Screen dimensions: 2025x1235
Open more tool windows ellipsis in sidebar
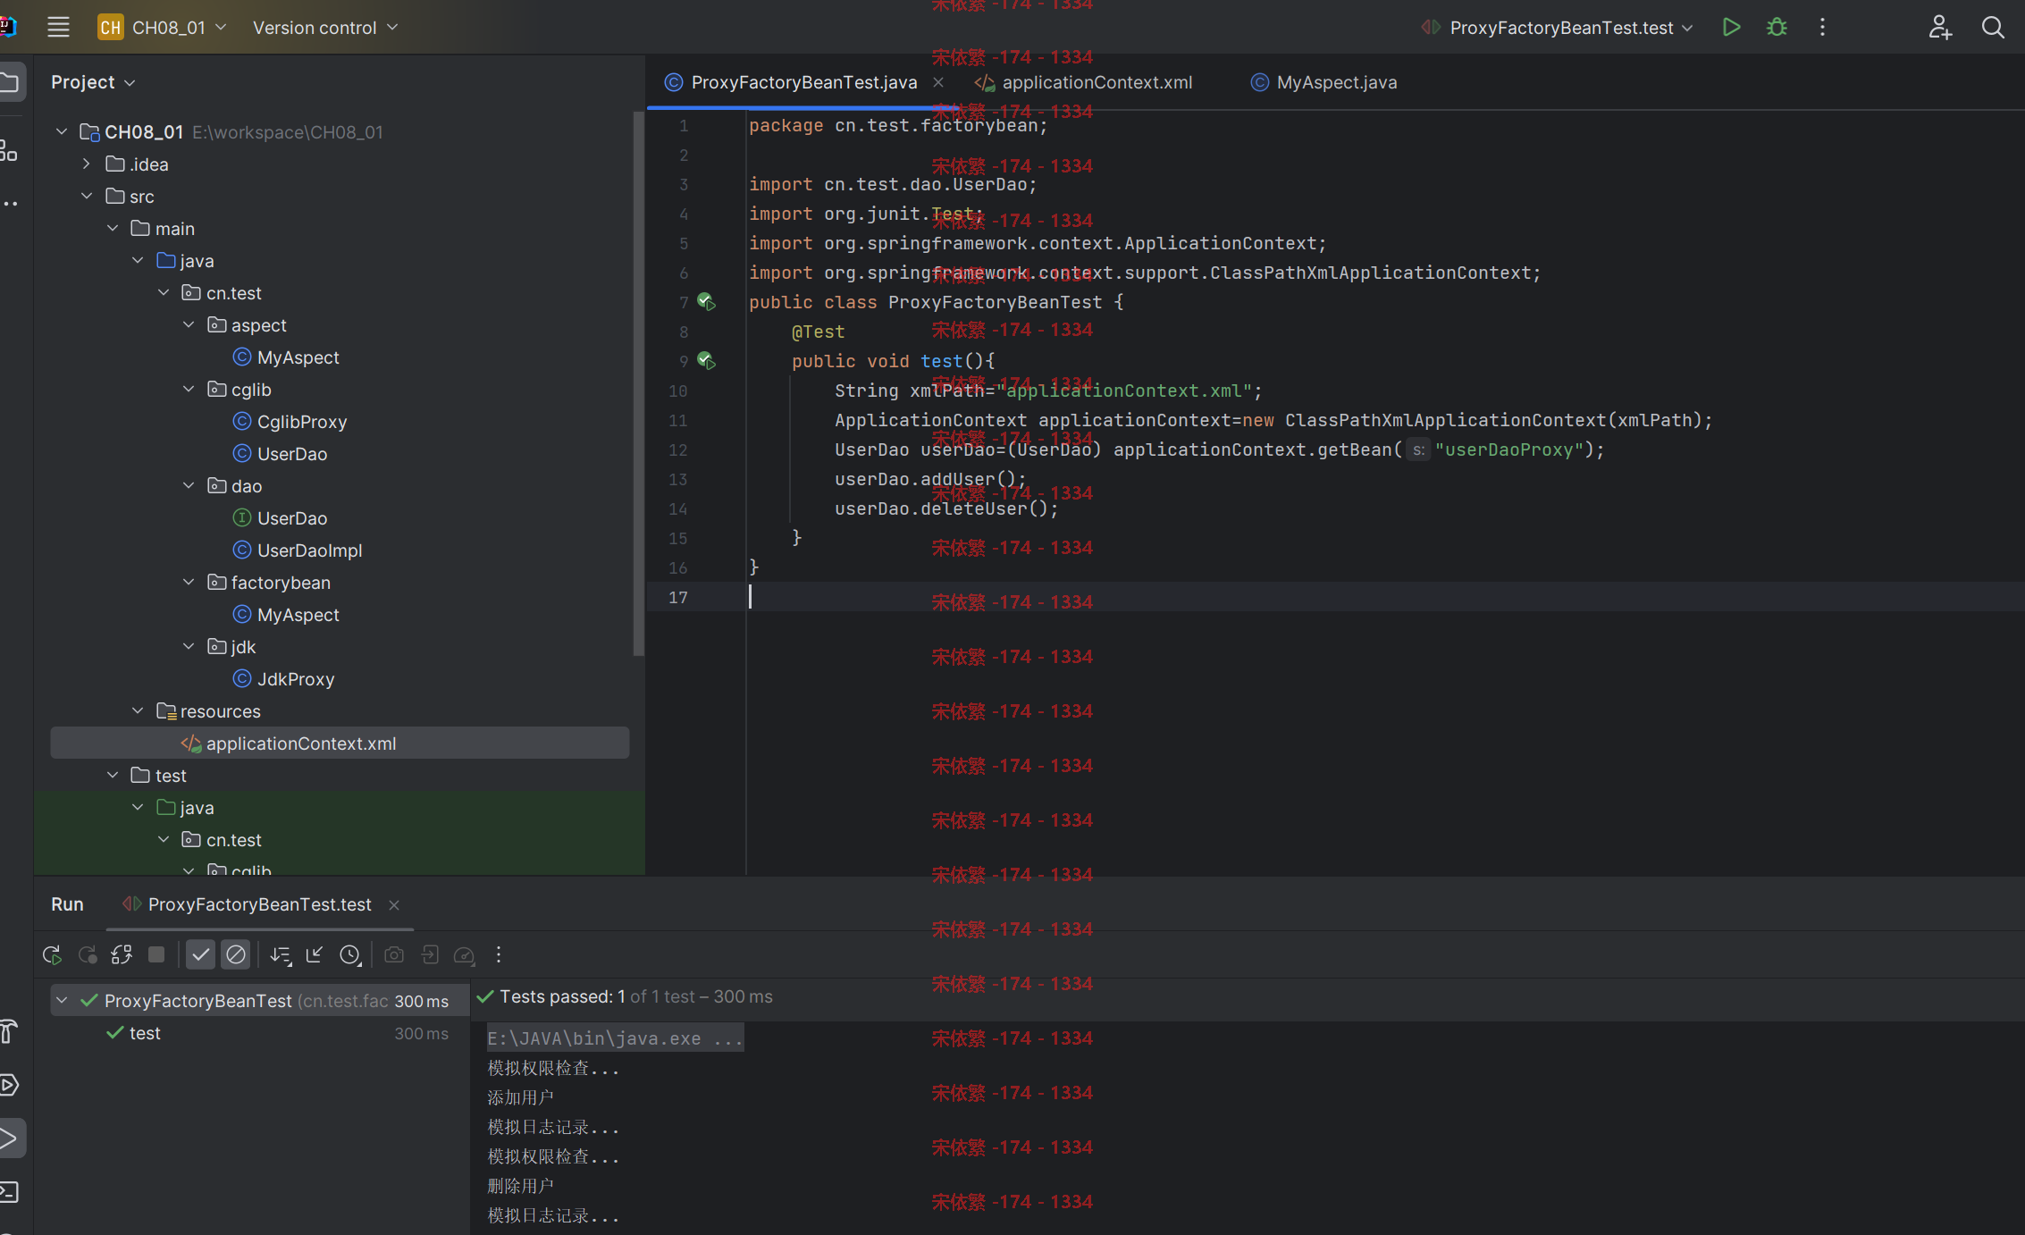[x=10, y=204]
